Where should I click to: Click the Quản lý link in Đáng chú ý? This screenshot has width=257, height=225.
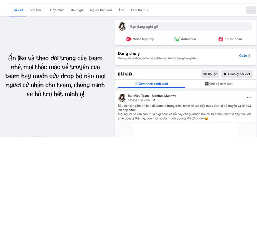(x=244, y=56)
